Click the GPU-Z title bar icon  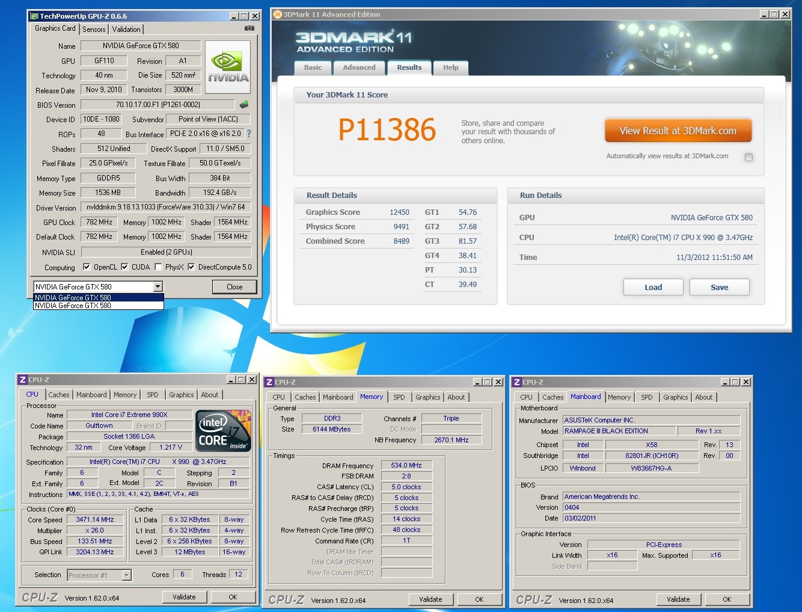coord(34,16)
